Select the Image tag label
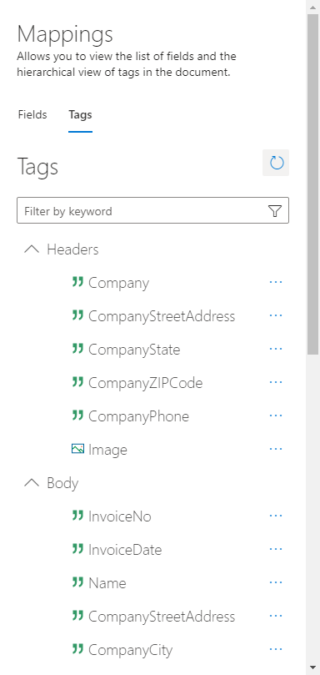This screenshot has width=320, height=675. [108, 450]
